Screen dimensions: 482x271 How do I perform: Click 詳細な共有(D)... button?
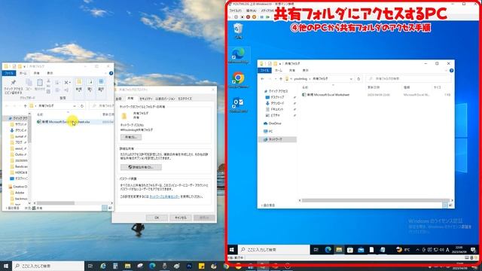click(141, 167)
